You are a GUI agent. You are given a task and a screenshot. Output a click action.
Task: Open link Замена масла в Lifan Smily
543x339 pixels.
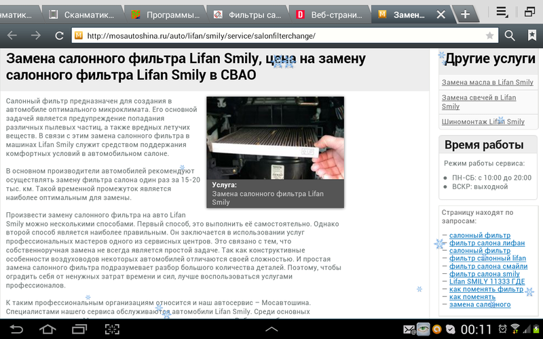click(487, 82)
